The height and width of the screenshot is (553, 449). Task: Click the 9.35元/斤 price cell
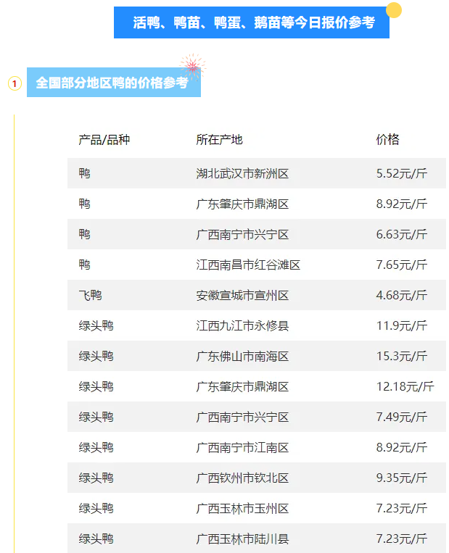[401, 478]
